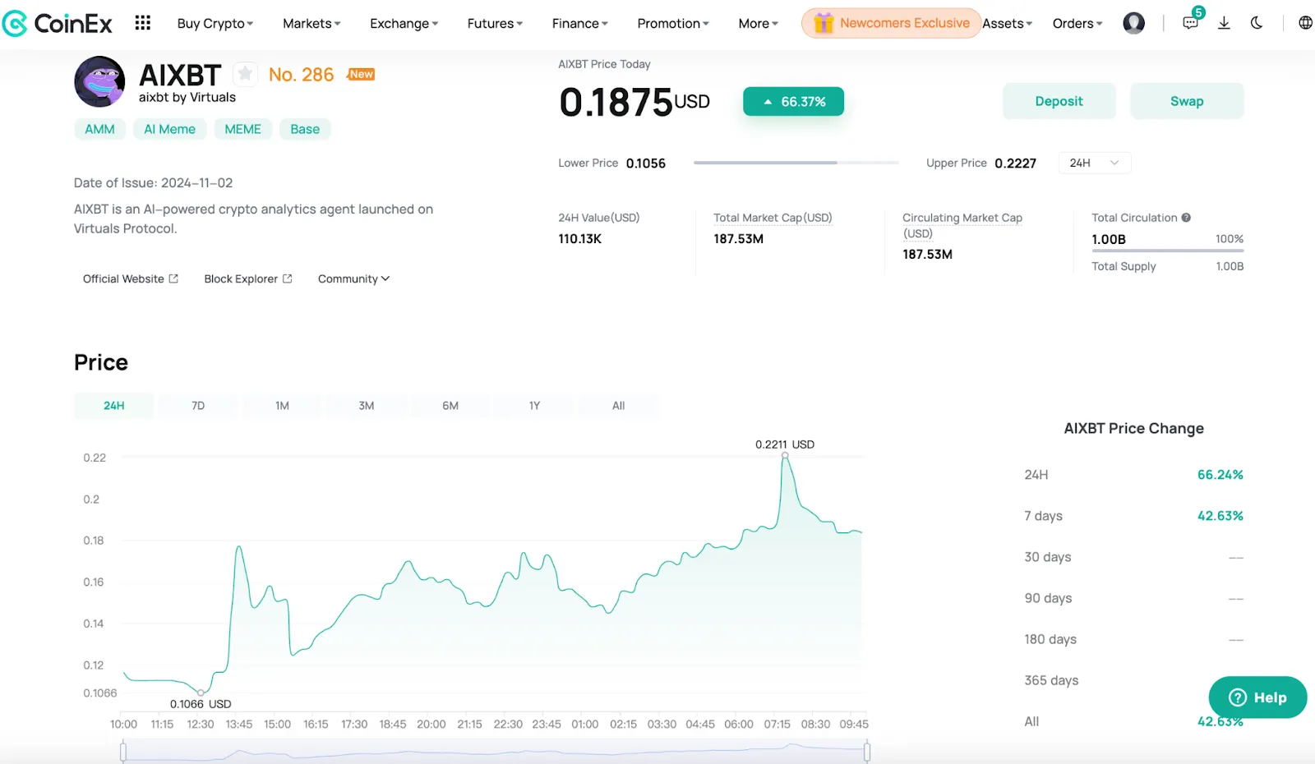Click the 110.13K 24H value

pos(579,239)
